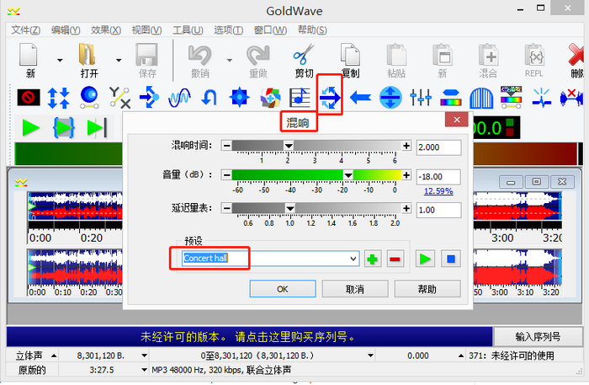Add preset with green plus button
589x385 pixels.
click(x=373, y=259)
